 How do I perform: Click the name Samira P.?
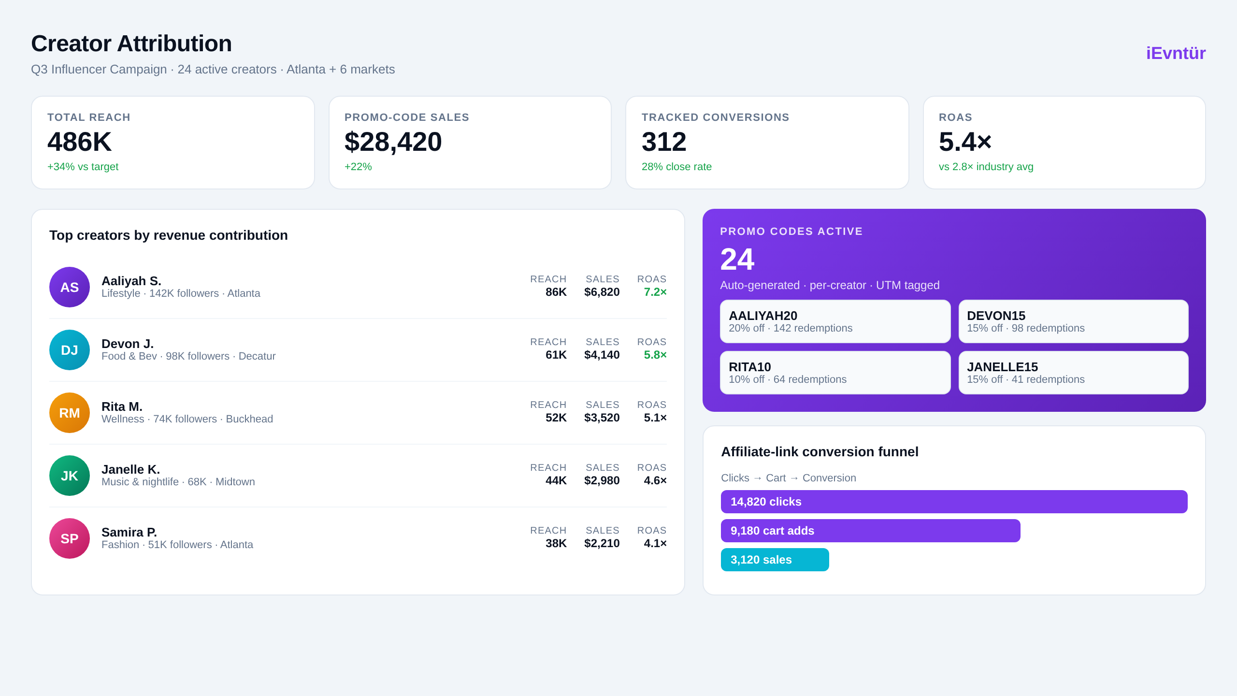coord(129,532)
